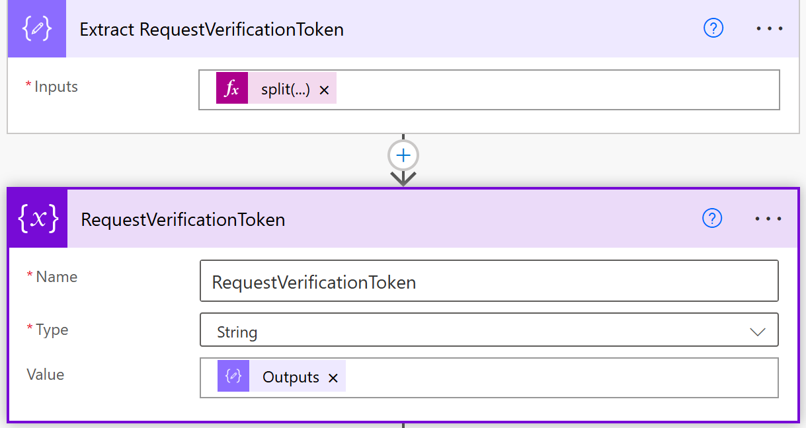
Task: Open the ellipsis menu of RequestVerificationToken
Action: [x=769, y=219]
